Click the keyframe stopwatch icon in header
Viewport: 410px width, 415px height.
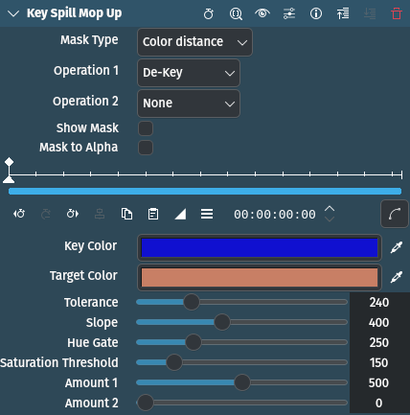[209, 13]
